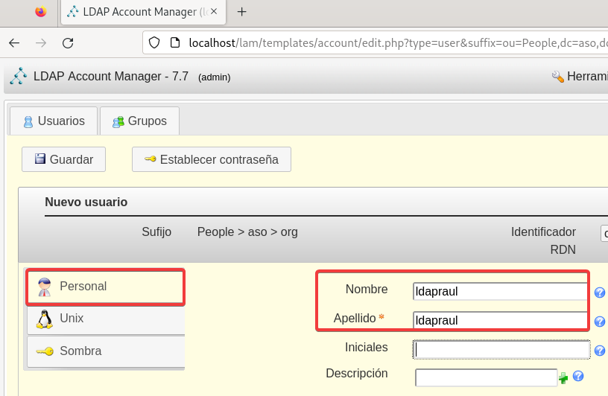
Task: Add another Descripción field with green plus
Action: point(563,378)
